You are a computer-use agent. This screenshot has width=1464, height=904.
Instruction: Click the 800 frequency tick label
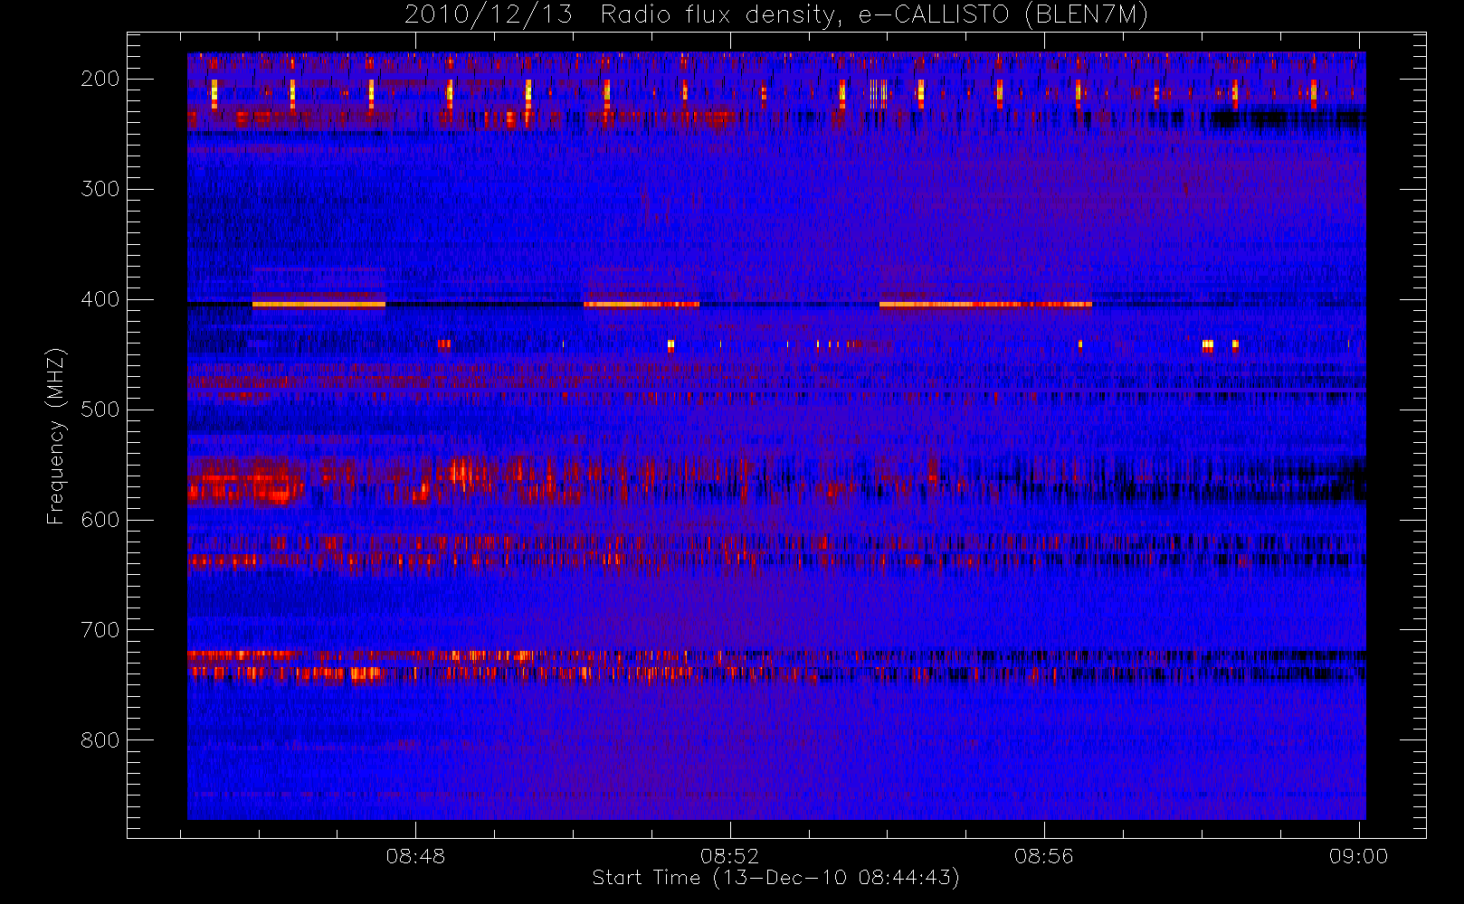pos(100,740)
